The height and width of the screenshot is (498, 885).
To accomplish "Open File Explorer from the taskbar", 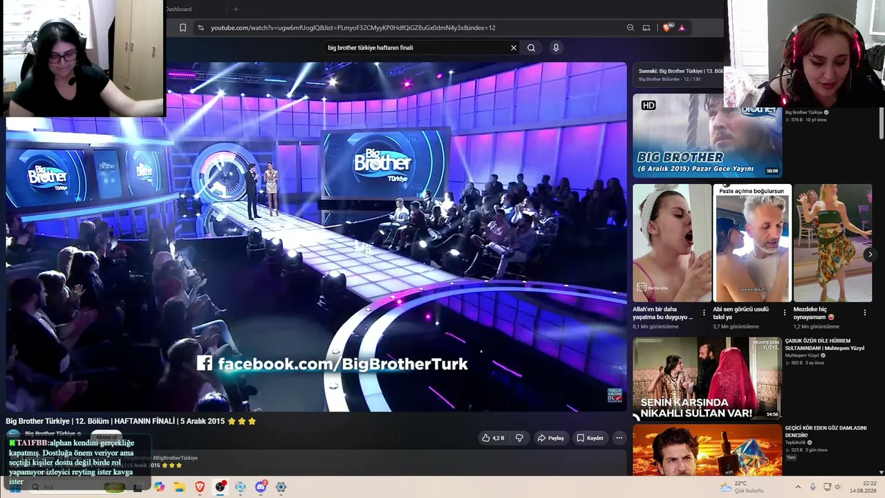I will (x=180, y=487).
